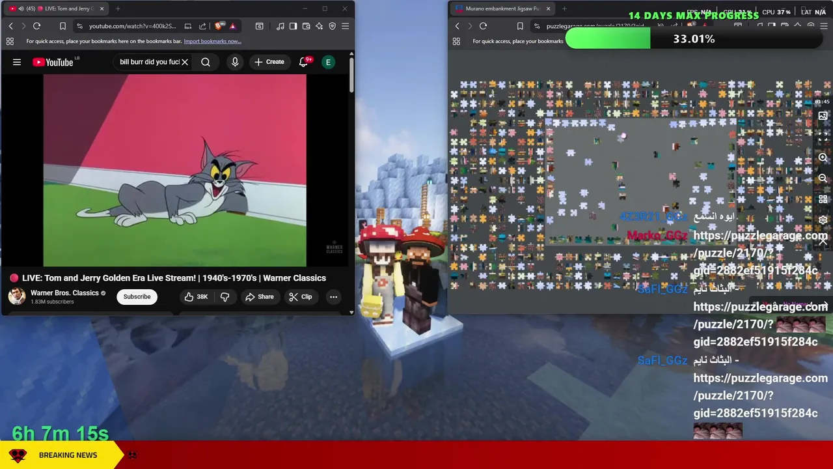Click the Clip button under the video
Image resolution: width=833 pixels, height=469 pixels.
300,296
